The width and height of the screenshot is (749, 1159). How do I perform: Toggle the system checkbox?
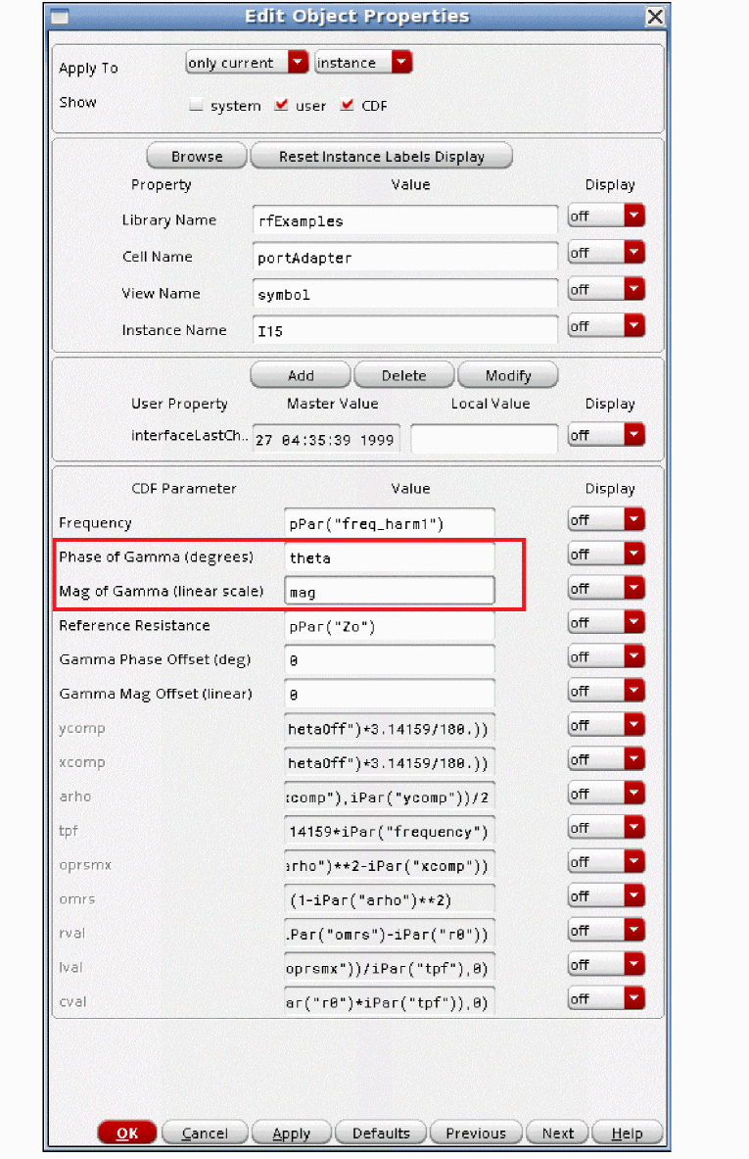(x=196, y=105)
